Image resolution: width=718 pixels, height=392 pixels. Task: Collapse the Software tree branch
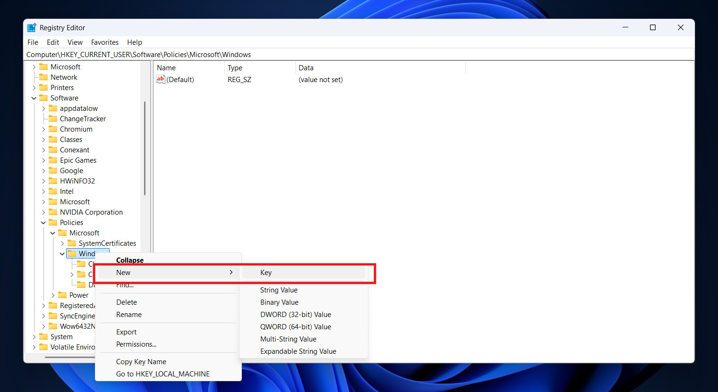[34, 98]
